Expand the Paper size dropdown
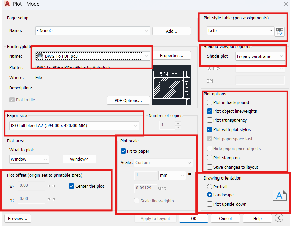 coord(136,126)
